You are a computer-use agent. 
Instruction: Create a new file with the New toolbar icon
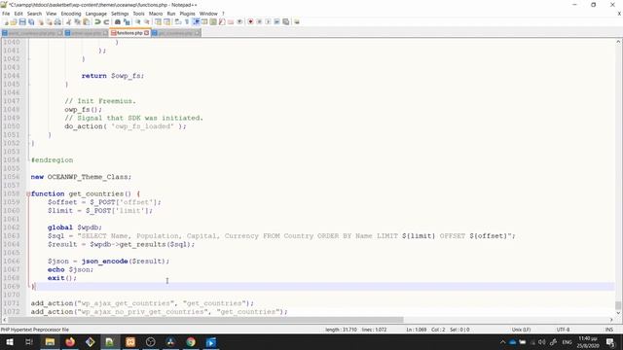point(7,21)
